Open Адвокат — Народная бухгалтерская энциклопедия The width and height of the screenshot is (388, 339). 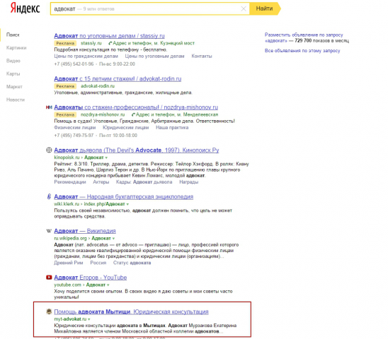123,197
